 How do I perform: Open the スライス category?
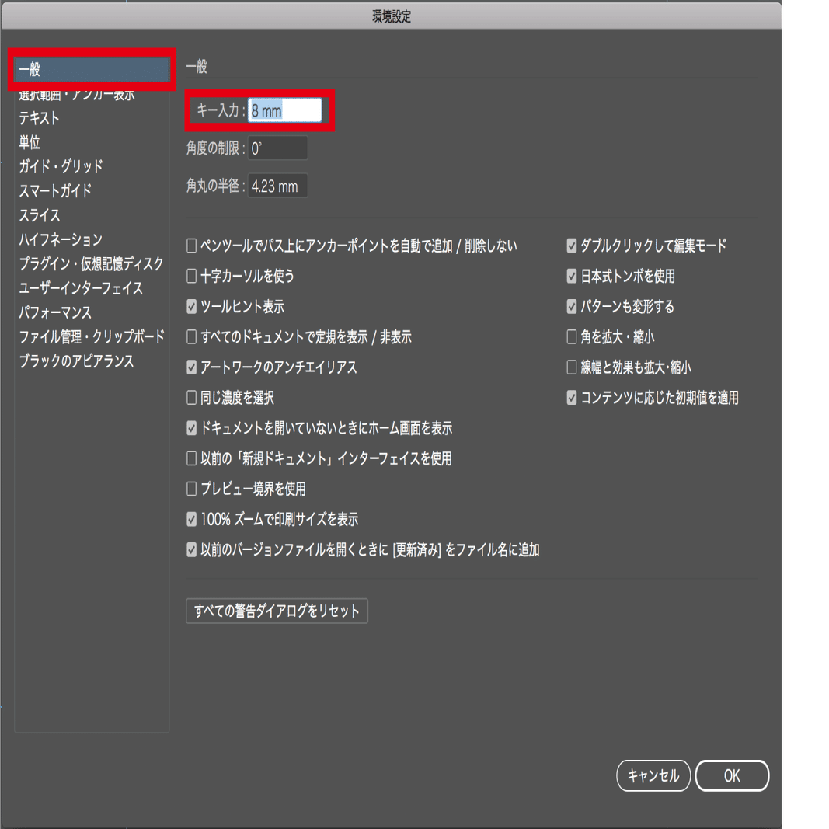(40, 215)
